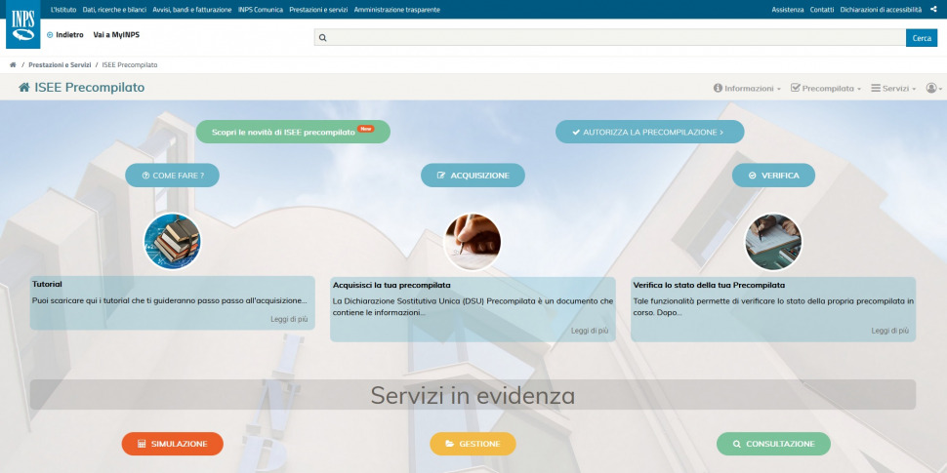Open Amministrazione trasparente menu
947x473 pixels.
[396, 10]
